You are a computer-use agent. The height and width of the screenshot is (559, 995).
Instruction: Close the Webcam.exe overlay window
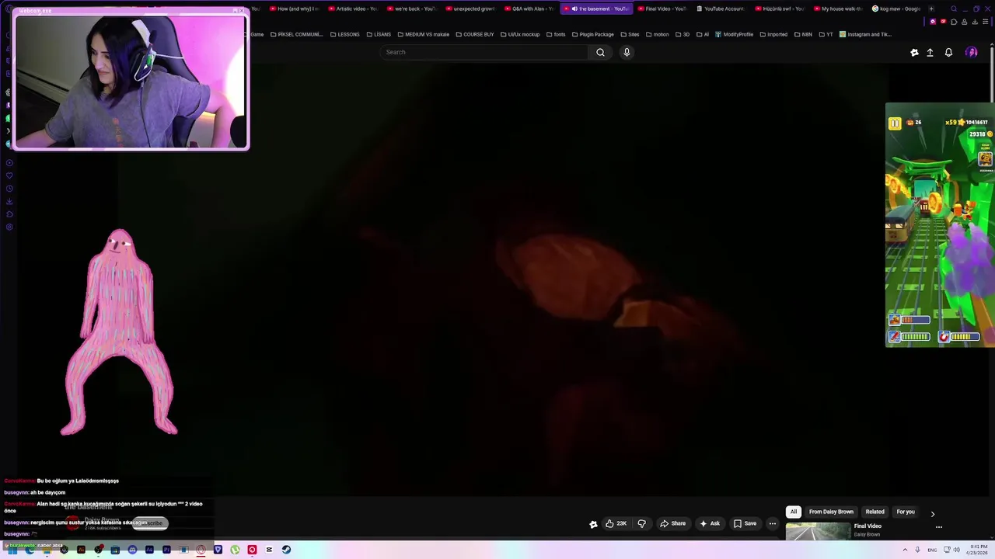coord(242,11)
